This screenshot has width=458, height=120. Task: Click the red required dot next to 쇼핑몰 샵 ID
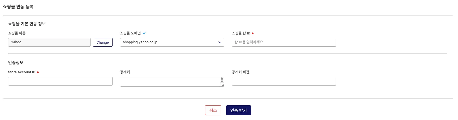click(253, 33)
